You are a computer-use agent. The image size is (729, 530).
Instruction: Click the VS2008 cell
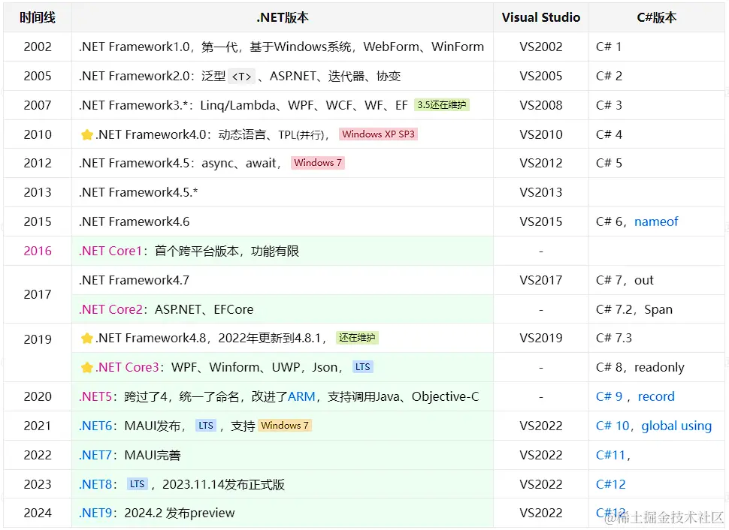(x=541, y=105)
